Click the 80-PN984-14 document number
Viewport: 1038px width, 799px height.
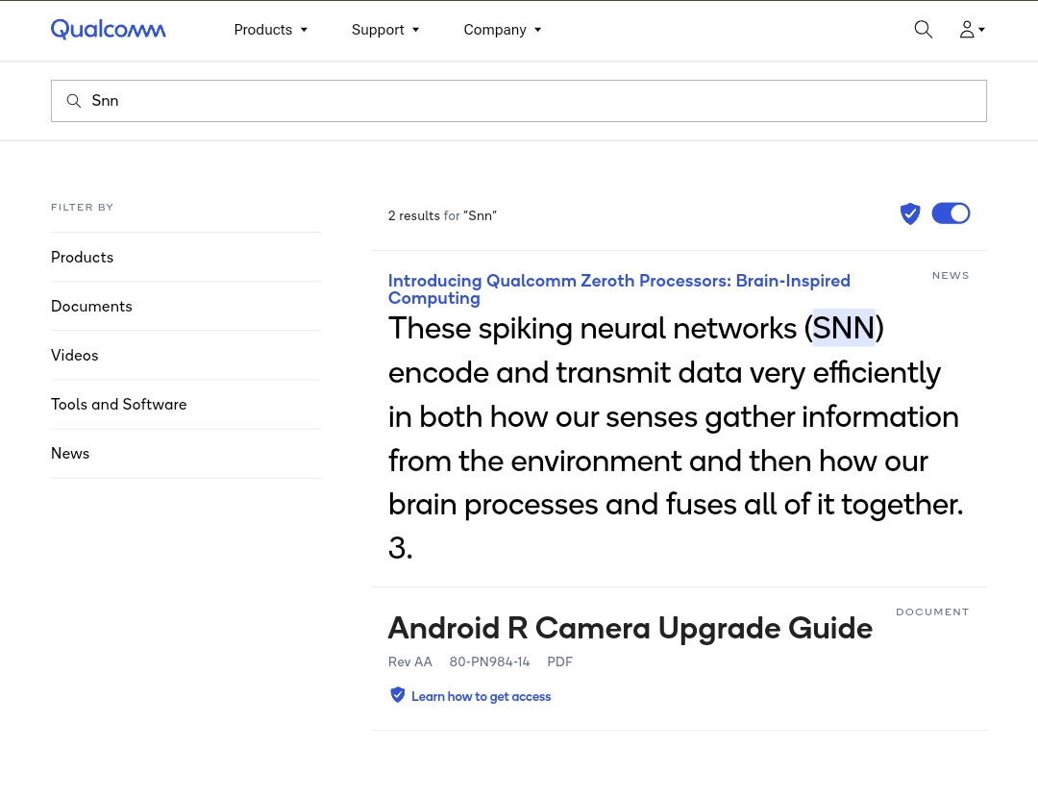click(x=490, y=662)
